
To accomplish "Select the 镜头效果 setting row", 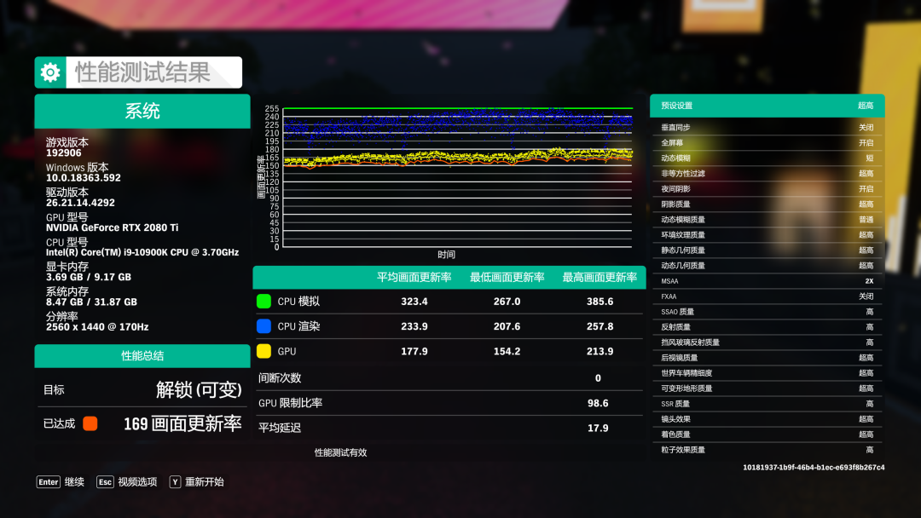I will 767,419.
